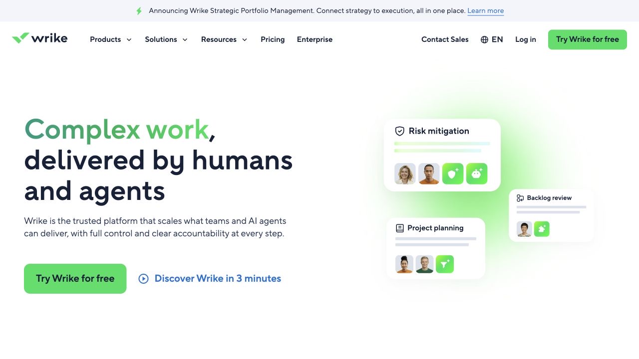The width and height of the screenshot is (639, 359).
Task: Click the blond man avatar in Project planning
Action: pos(424,264)
